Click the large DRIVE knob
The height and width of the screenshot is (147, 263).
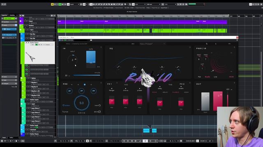click(x=82, y=103)
